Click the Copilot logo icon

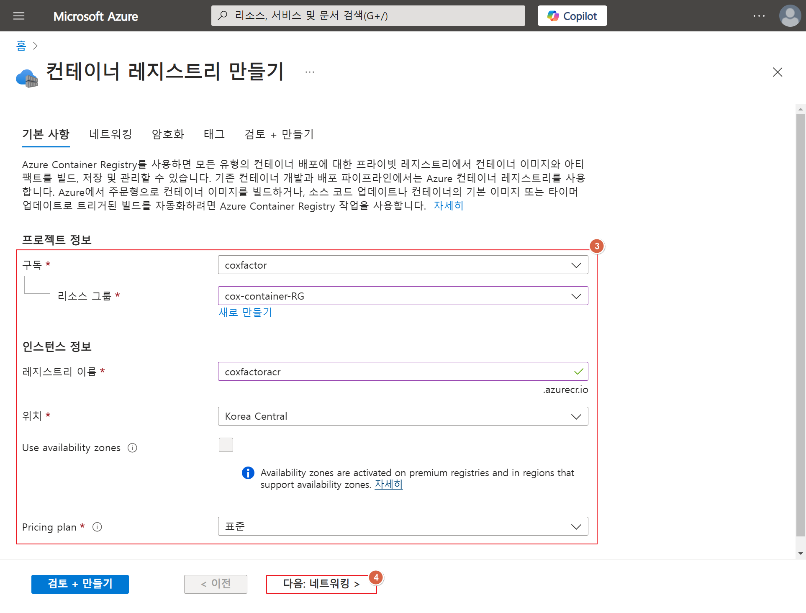553,16
